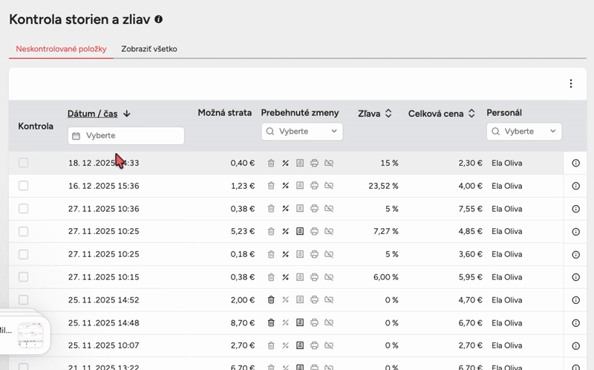
Task: Click trash icon in 25.11.2025 14:52 row
Action: [x=271, y=300]
